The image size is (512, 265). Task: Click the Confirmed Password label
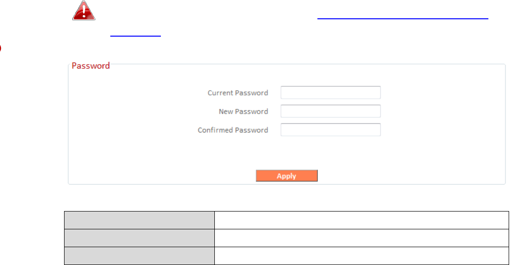233,130
